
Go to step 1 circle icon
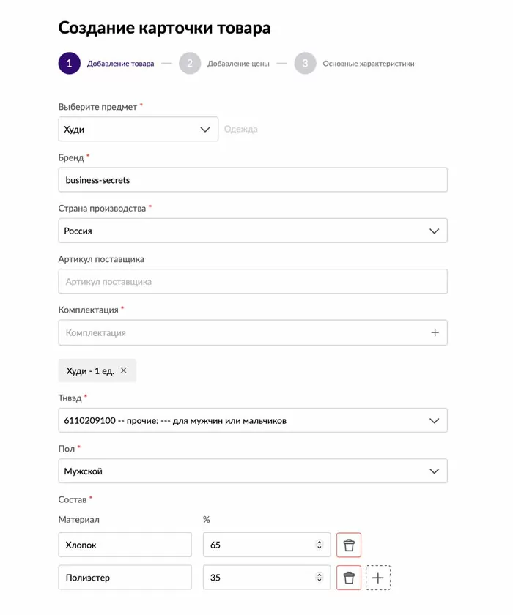[x=69, y=64]
